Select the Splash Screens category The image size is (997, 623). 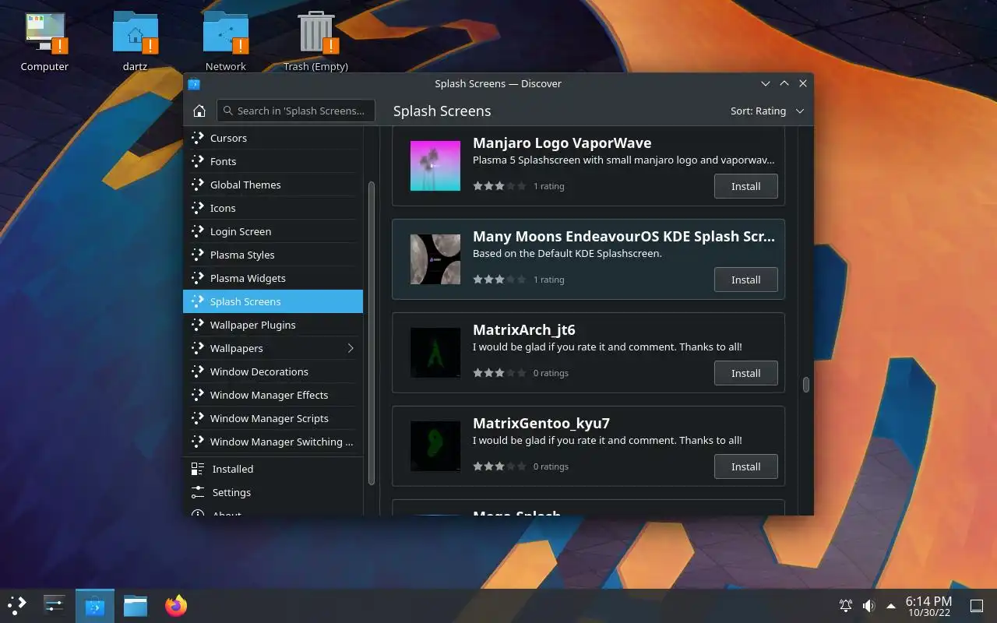[x=273, y=301]
